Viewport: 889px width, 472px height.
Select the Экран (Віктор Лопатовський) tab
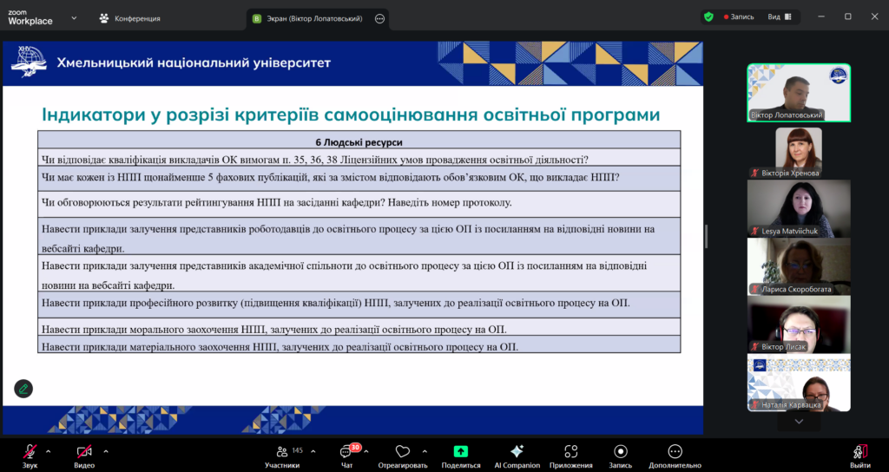pyautogui.click(x=308, y=18)
